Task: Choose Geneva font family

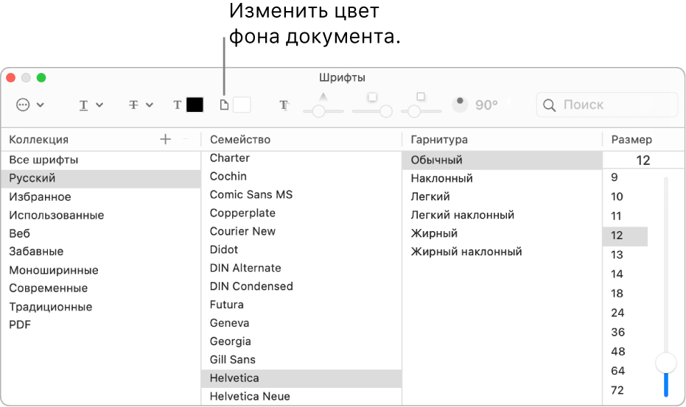Action: click(x=301, y=323)
